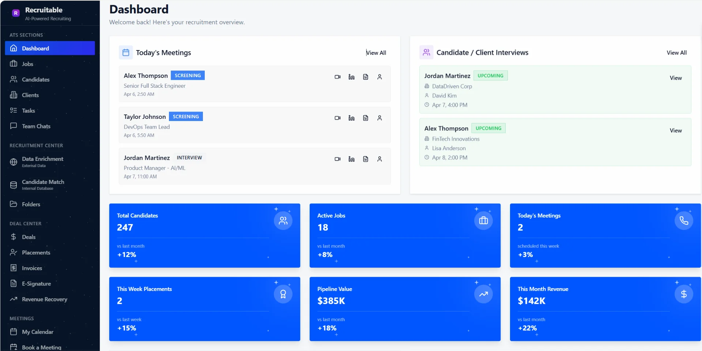The width and height of the screenshot is (702, 351).
Task: Click the Recruitable logo icon
Action: point(16,13)
